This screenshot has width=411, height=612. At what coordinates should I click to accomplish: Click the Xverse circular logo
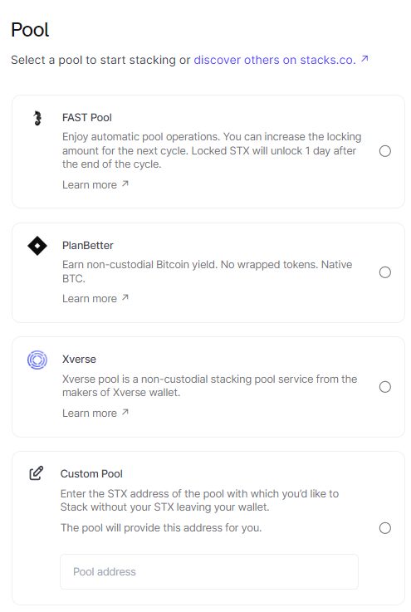37,360
